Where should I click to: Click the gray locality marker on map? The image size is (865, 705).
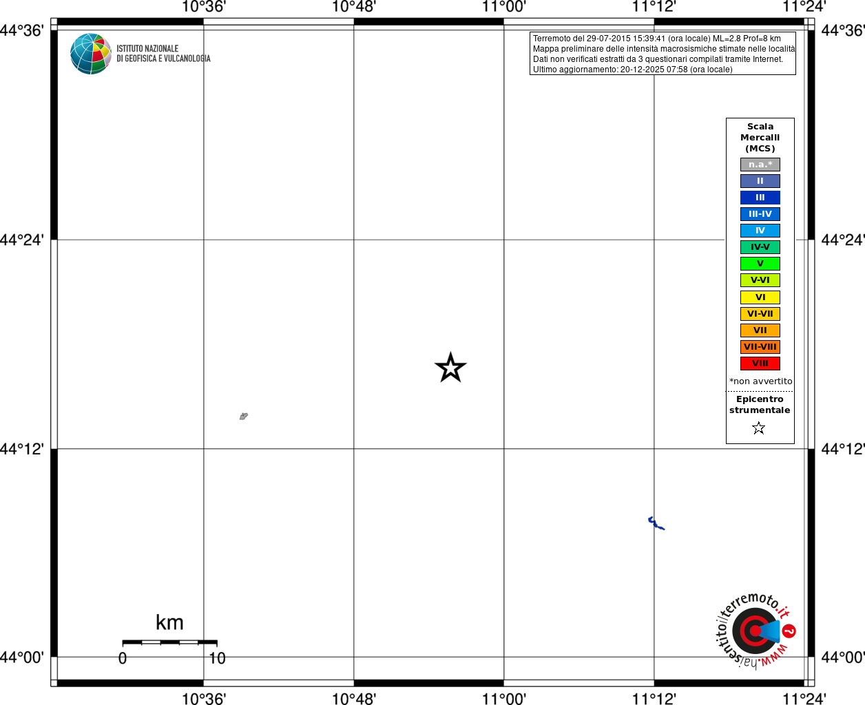pyautogui.click(x=244, y=416)
